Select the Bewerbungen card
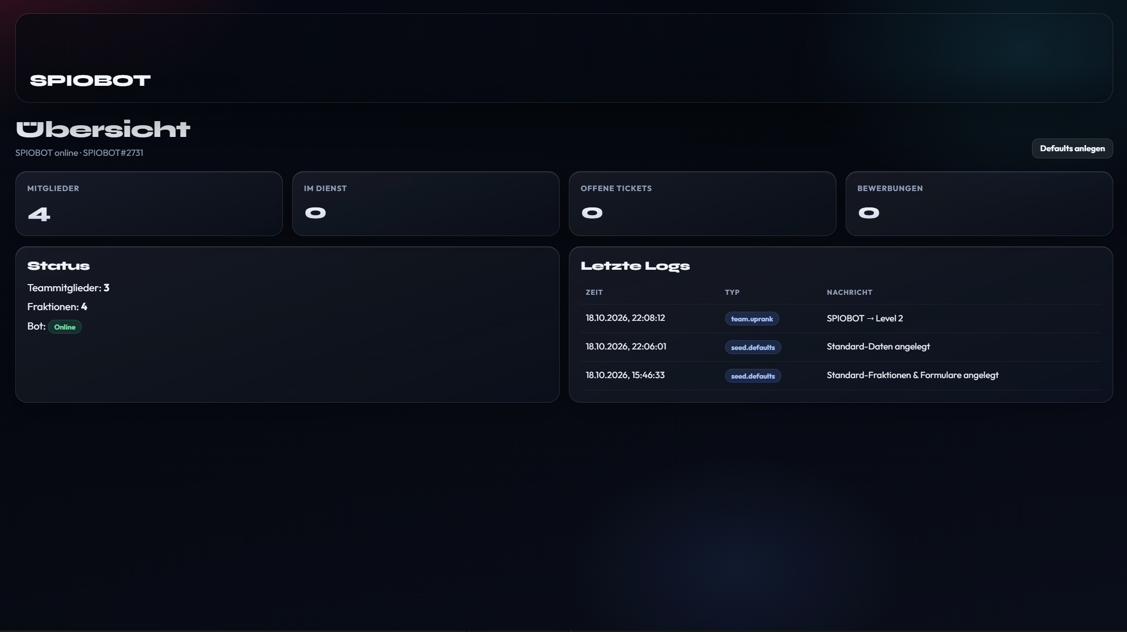Image resolution: width=1127 pixels, height=632 pixels. click(979, 203)
